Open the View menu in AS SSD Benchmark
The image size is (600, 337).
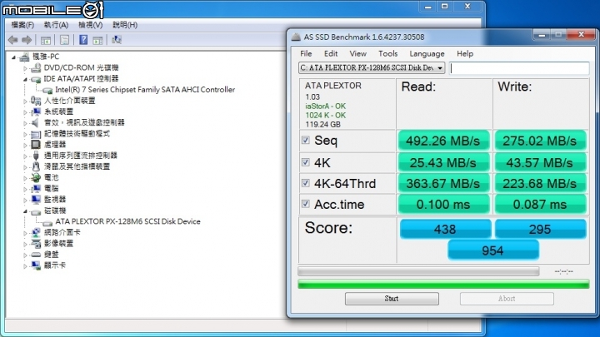click(x=357, y=53)
